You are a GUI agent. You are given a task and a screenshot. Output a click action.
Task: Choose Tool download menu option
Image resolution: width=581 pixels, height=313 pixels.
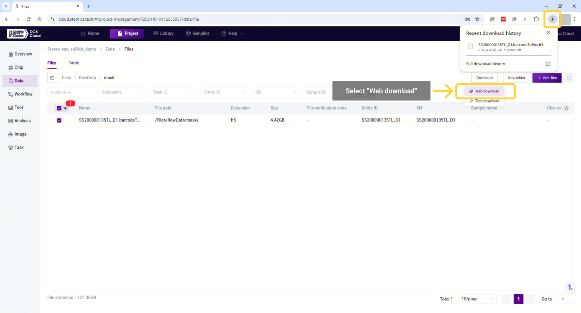(x=484, y=101)
